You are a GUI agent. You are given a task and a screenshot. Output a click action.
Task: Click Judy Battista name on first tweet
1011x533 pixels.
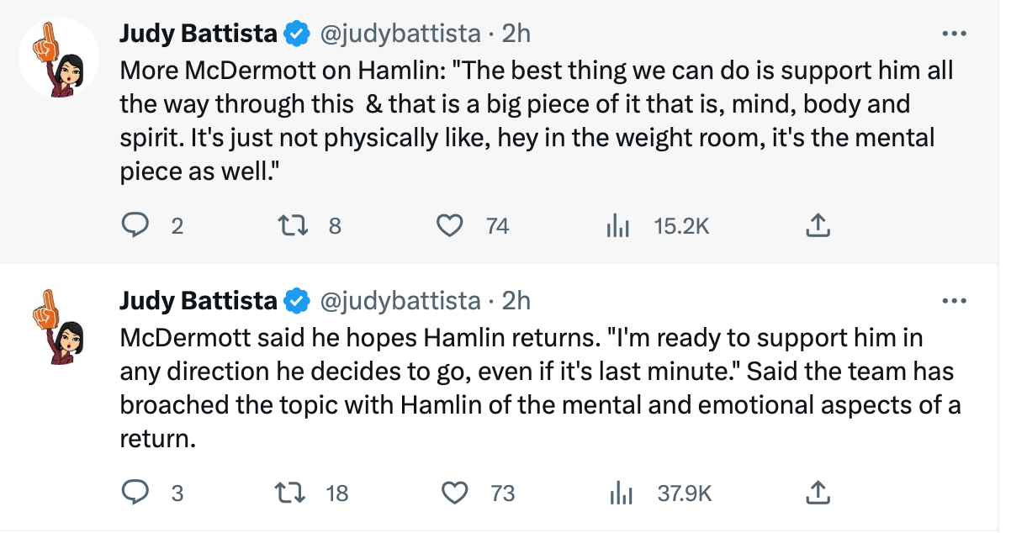(198, 34)
